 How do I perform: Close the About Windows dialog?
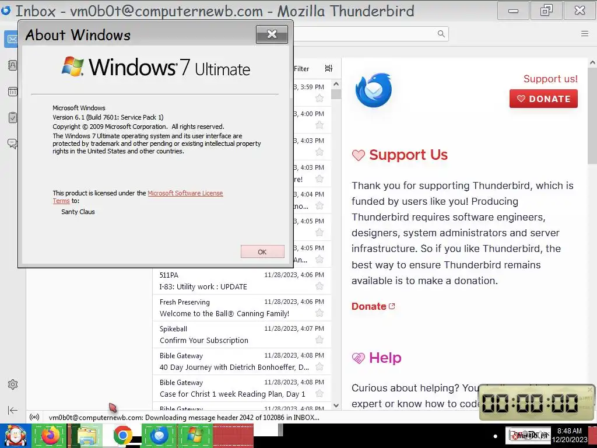pyautogui.click(x=272, y=34)
